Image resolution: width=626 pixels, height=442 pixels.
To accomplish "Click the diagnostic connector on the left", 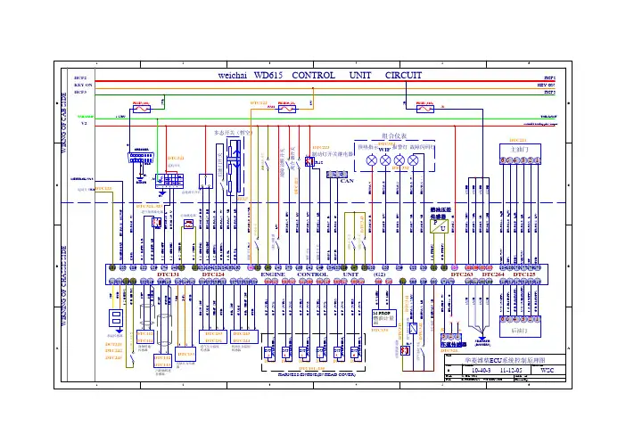I will [141, 157].
